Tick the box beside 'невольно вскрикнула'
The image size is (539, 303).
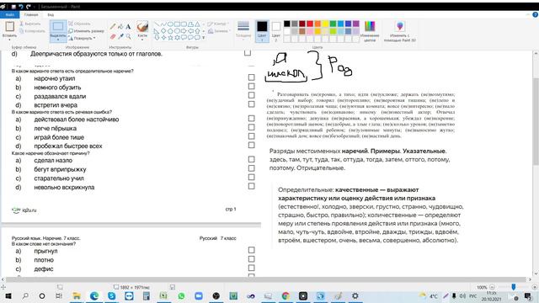point(251,186)
